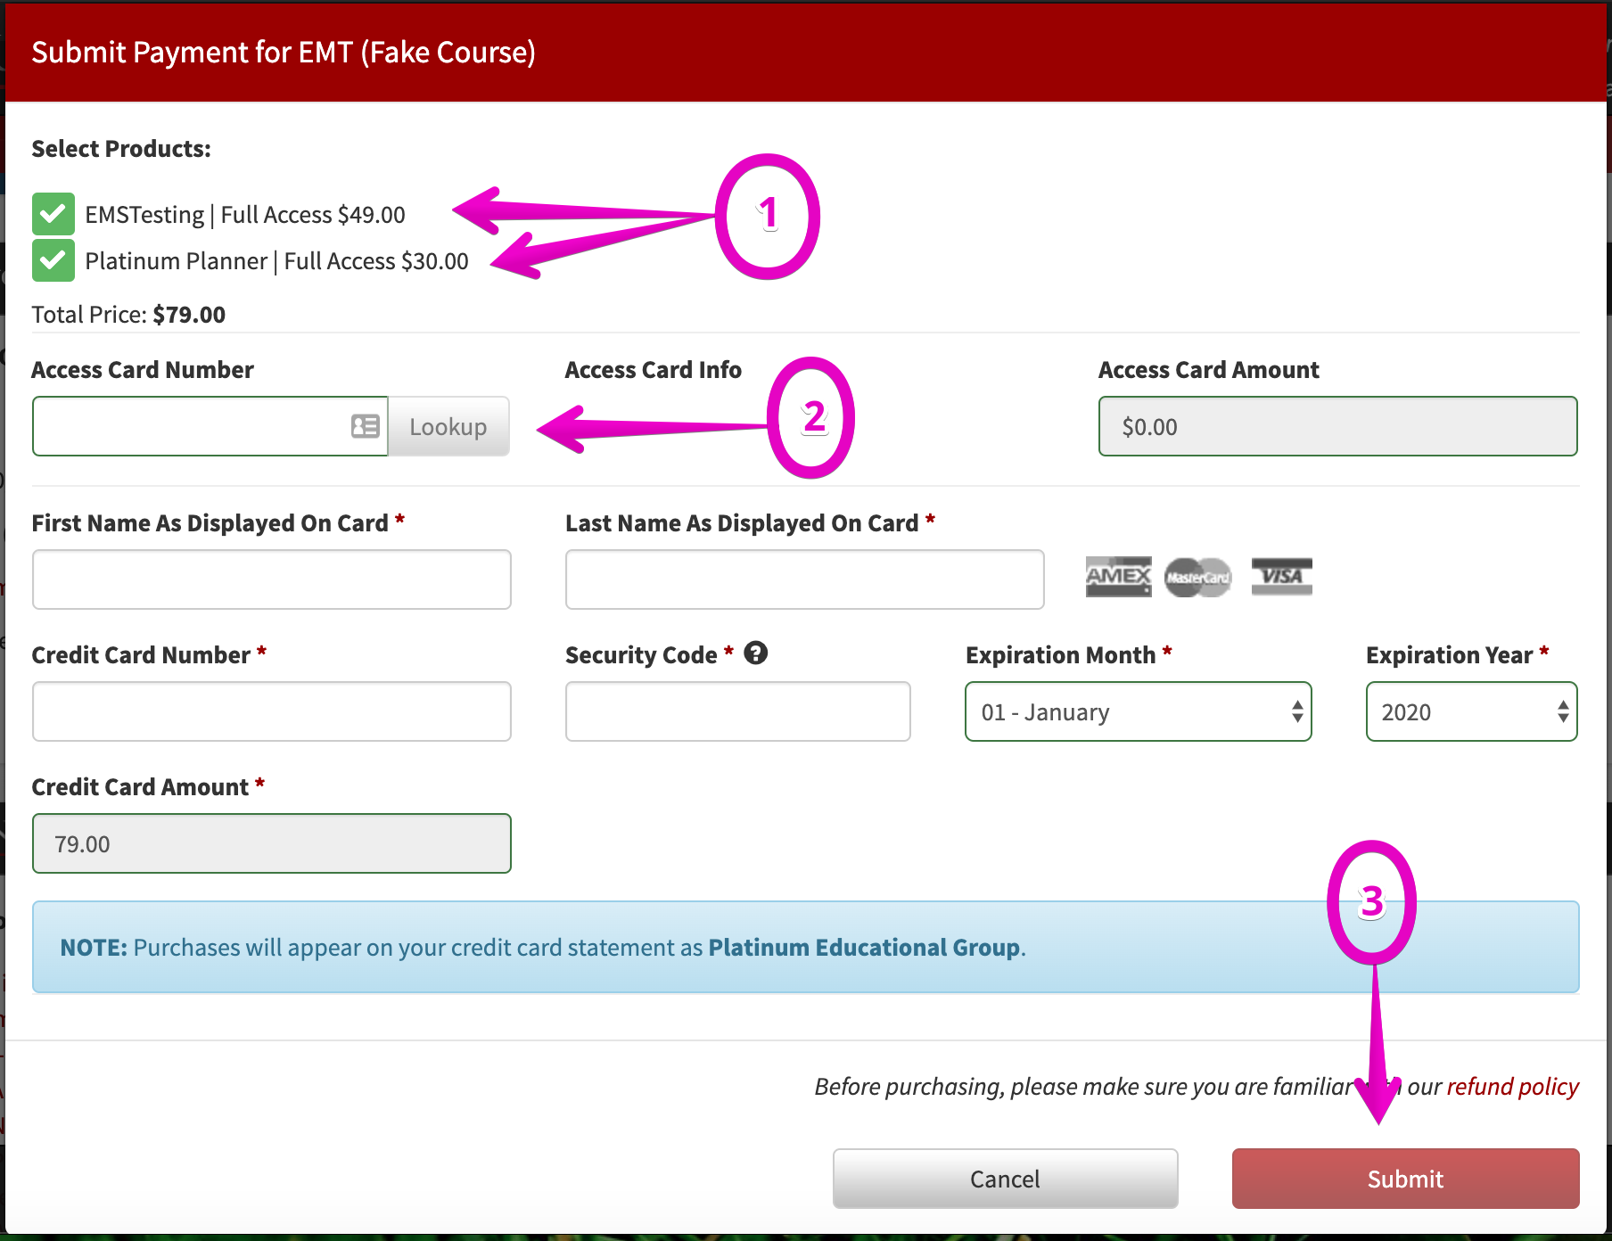Open the Expiration Month dropdown
Screen dimensions: 1612x1241
point(1138,711)
